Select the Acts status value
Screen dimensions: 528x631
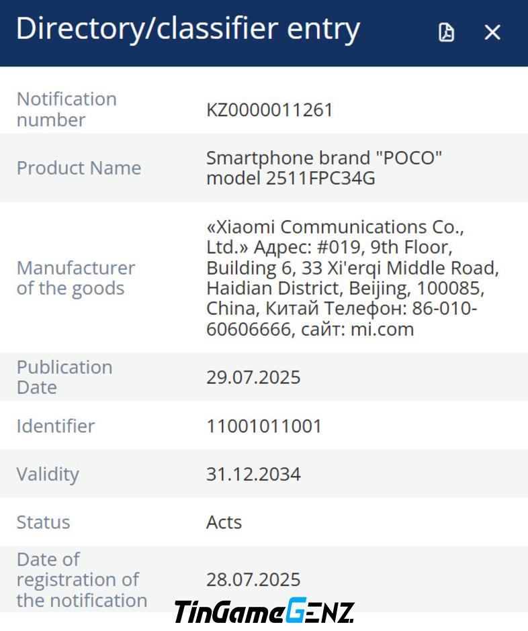coord(224,522)
